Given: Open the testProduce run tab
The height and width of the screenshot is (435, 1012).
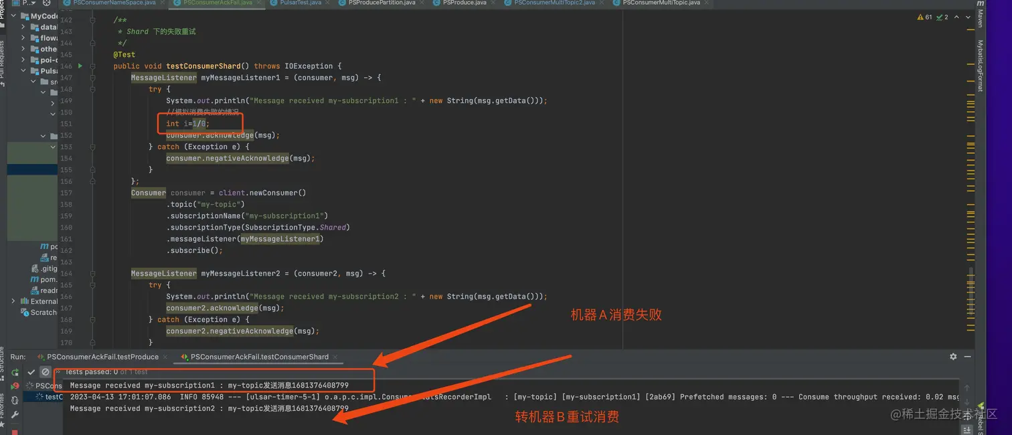Looking at the screenshot, I should 102,357.
